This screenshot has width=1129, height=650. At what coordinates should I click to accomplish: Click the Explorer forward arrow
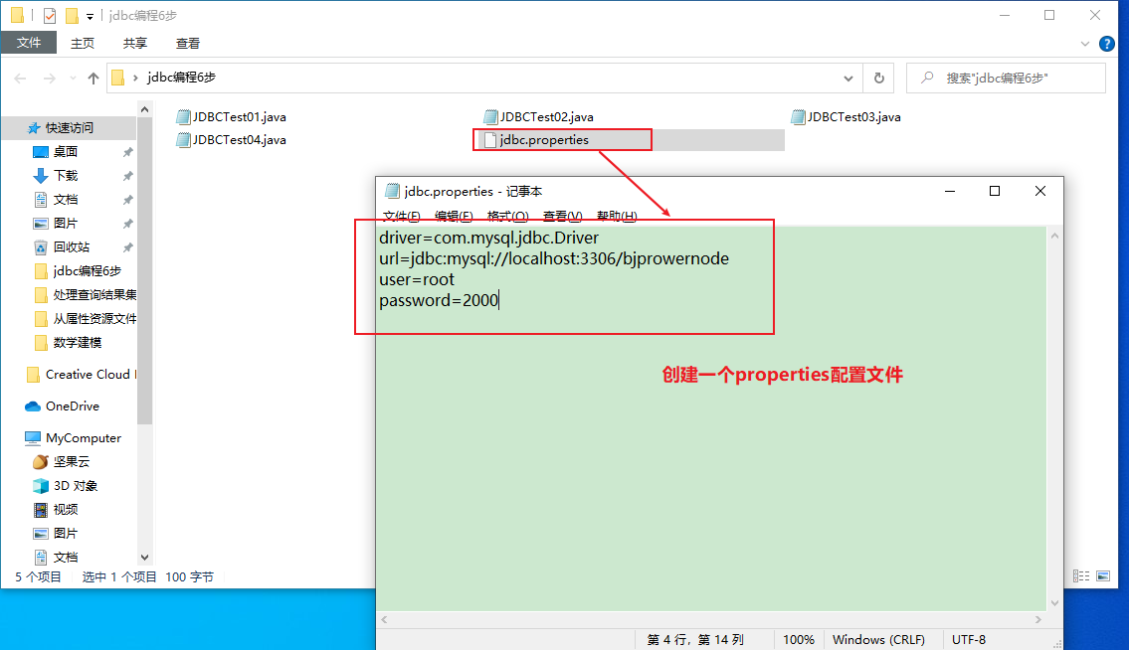tap(49, 79)
